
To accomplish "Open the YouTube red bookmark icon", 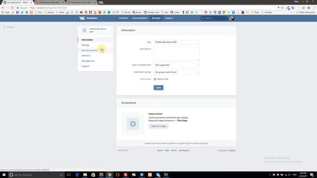I will pos(81,12).
